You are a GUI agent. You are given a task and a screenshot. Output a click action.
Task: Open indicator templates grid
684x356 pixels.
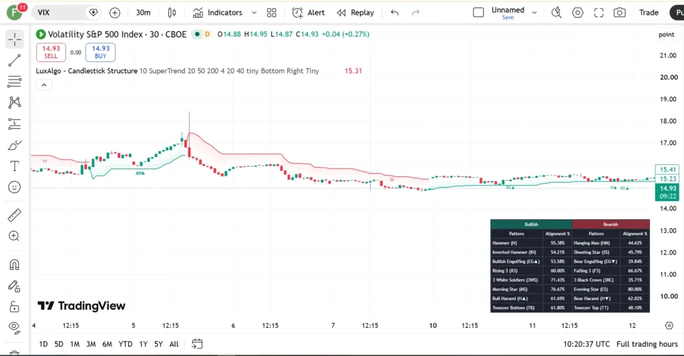pyautogui.click(x=272, y=13)
